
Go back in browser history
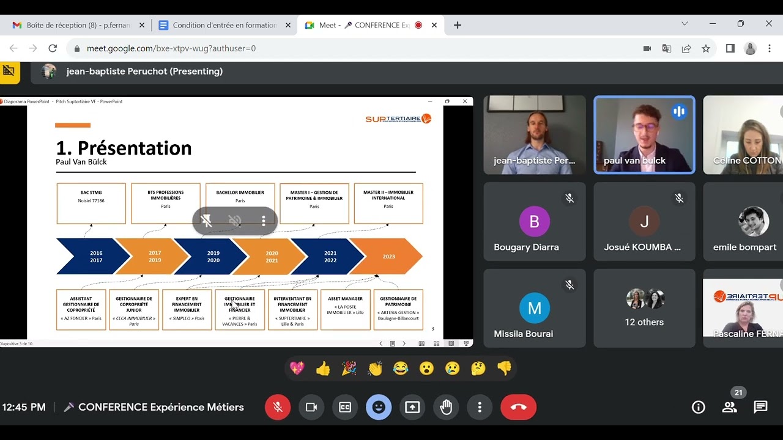click(x=13, y=48)
